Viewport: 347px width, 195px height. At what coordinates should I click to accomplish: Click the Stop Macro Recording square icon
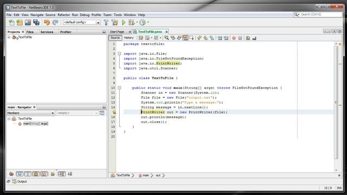pos(240,38)
